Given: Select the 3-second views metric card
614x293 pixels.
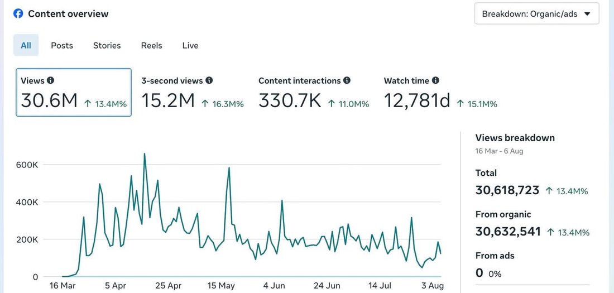Looking at the screenshot, I should [x=193, y=93].
